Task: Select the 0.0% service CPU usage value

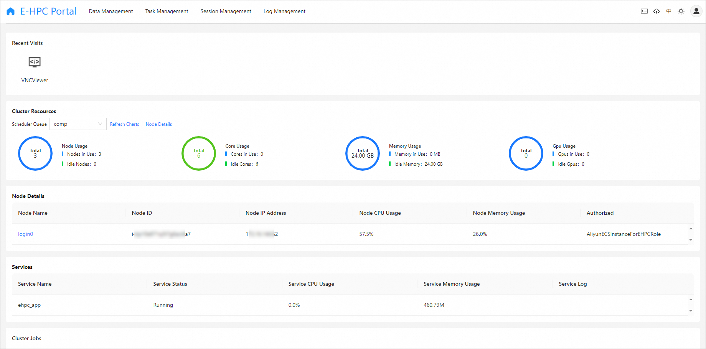Action: coord(294,305)
